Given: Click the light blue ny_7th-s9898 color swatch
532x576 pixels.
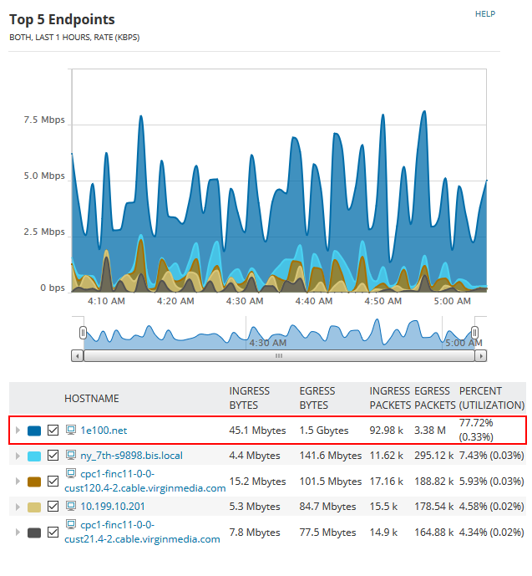Looking at the screenshot, I should coord(34,456).
